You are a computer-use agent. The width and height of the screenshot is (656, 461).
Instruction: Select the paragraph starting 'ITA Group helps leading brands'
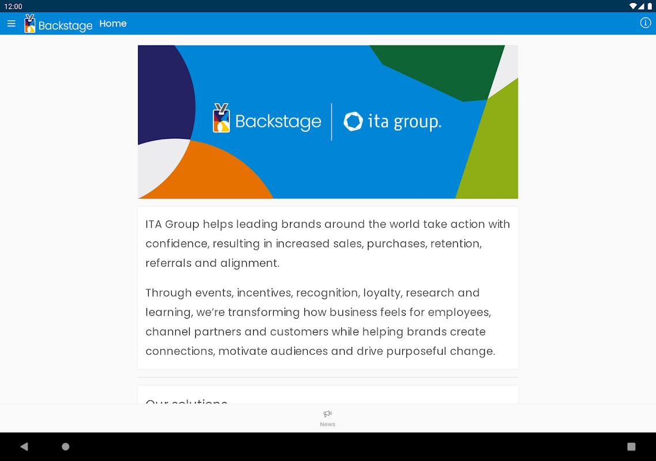tap(327, 244)
